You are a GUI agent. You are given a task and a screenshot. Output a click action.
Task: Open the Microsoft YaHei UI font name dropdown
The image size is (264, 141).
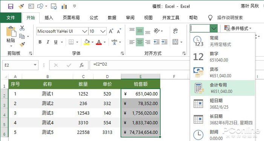(x=85, y=31)
